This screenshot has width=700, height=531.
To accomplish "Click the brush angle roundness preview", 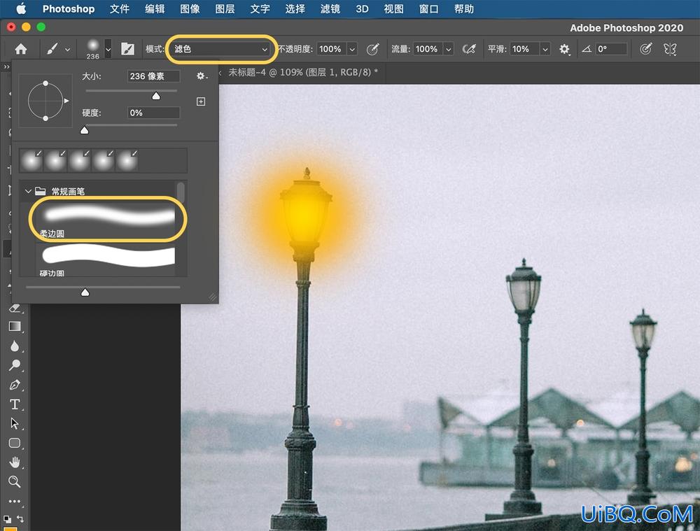I will click(x=45, y=101).
